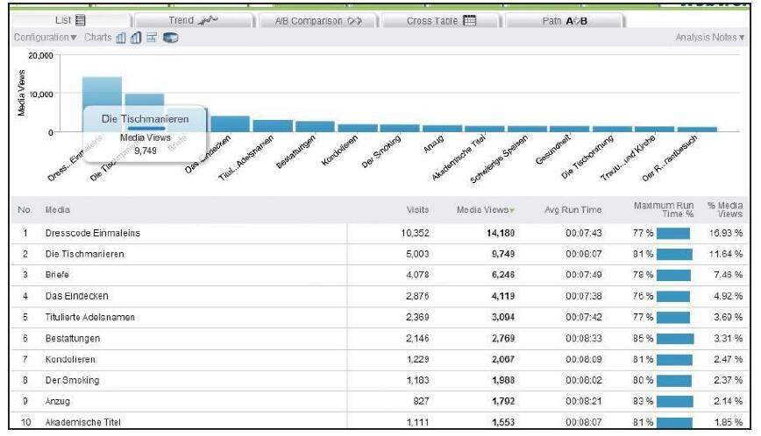Select the List tab

click(69, 19)
